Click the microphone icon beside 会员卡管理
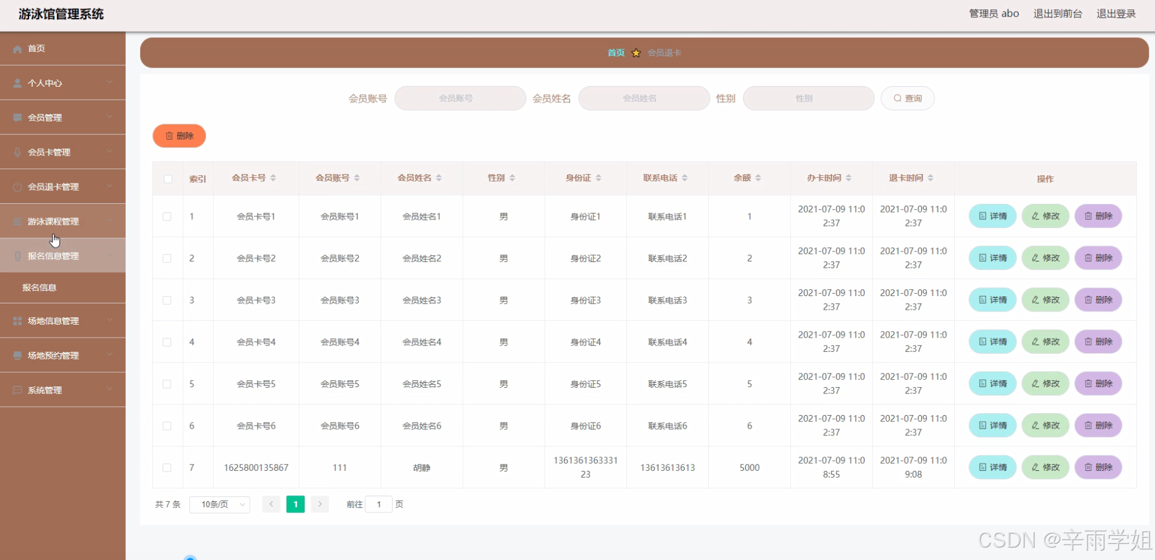Screen dimensions: 1155x560 pyautogui.click(x=17, y=152)
